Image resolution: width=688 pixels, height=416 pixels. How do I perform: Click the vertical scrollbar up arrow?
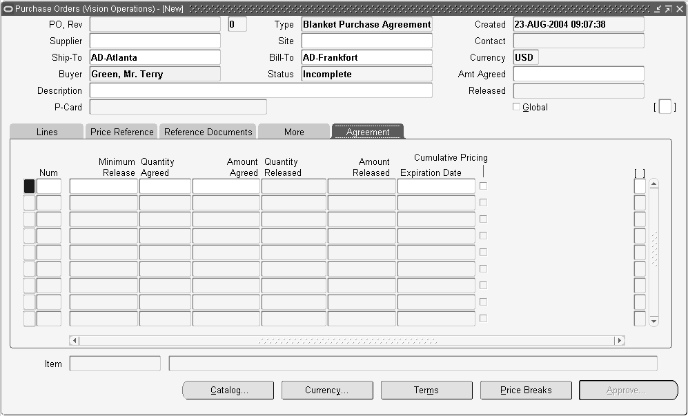coord(653,184)
